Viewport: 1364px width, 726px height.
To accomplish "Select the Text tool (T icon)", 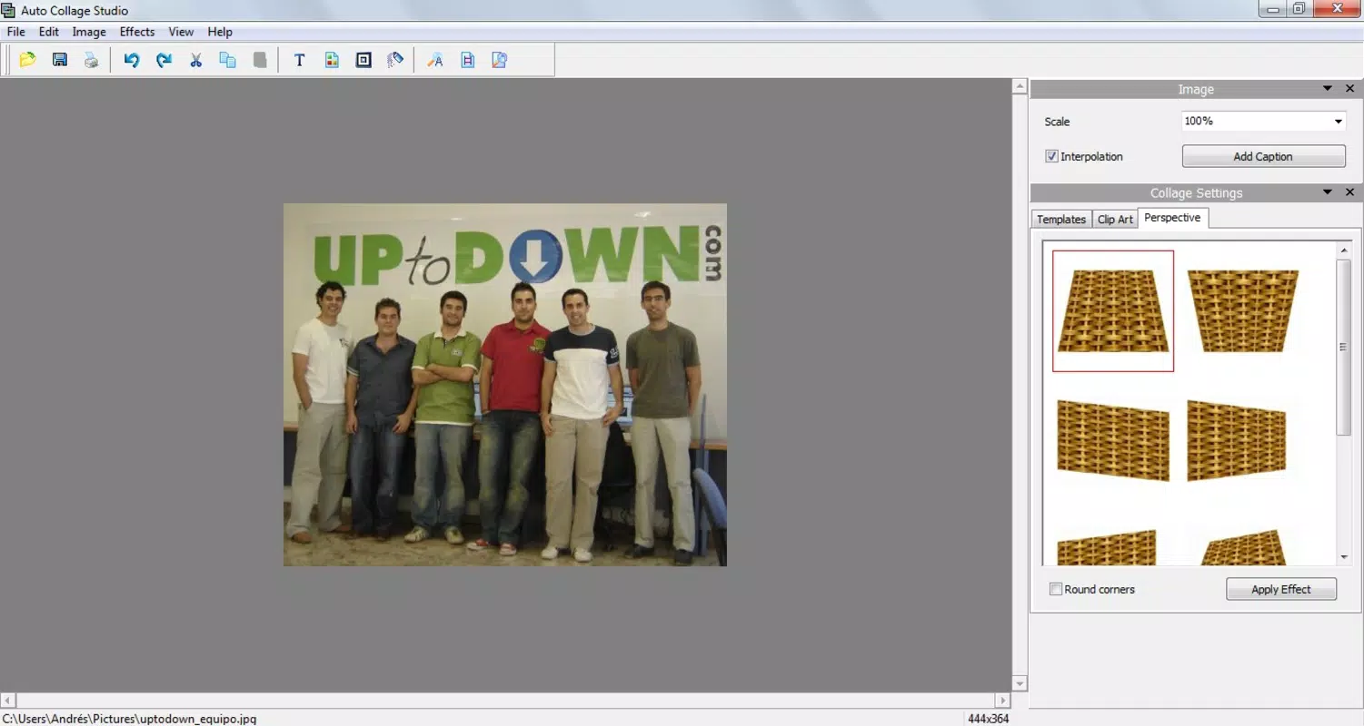I will (299, 60).
